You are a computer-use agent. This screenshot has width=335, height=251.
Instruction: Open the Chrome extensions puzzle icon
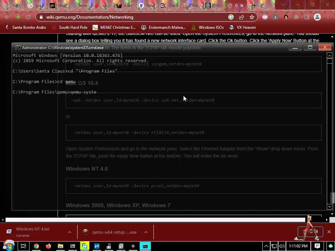296,17
